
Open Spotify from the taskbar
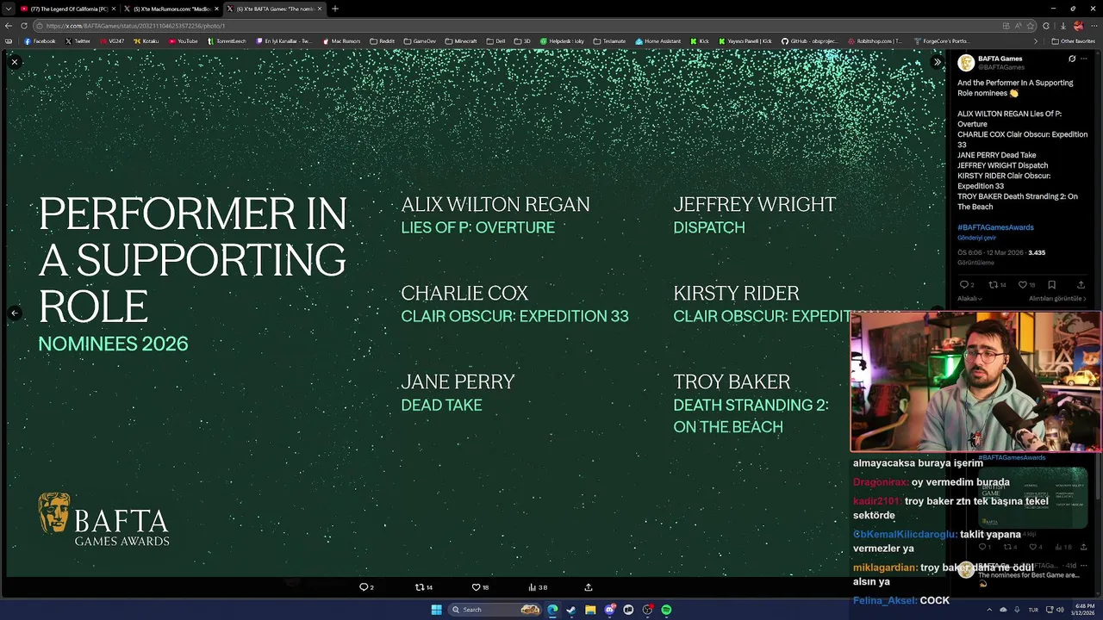pos(666,610)
